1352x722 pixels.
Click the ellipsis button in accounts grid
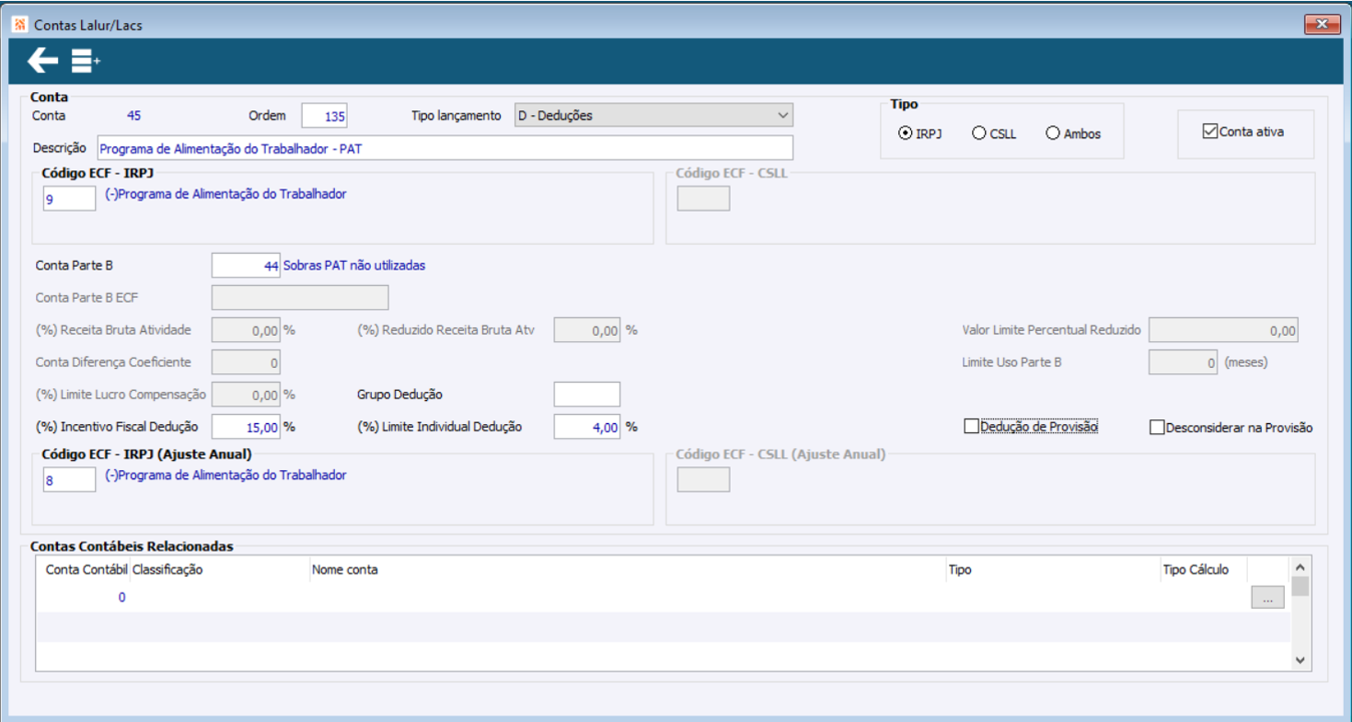click(x=1267, y=598)
